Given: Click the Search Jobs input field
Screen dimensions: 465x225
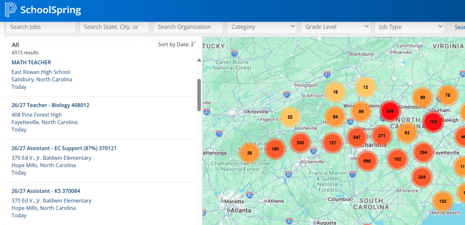Looking at the screenshot, I should click(40, 27).
